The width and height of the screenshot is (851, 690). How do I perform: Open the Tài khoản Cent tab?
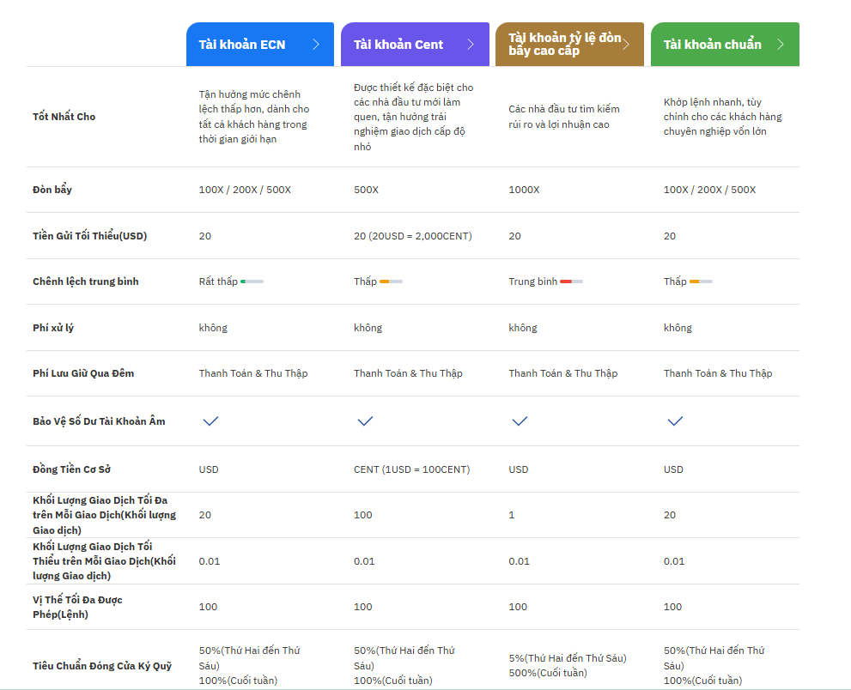pyautogui.click(x=398, y=45)
